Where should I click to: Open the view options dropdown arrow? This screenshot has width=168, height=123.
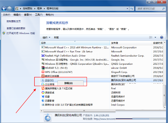coord(155,37)
